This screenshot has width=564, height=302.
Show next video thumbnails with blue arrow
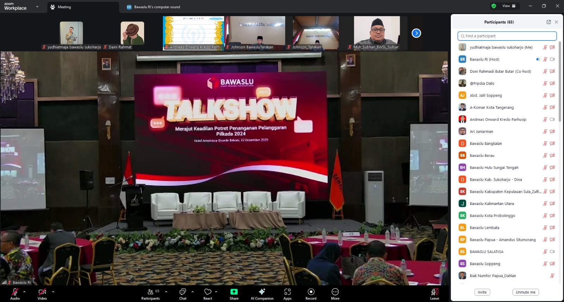coord(416,33)
